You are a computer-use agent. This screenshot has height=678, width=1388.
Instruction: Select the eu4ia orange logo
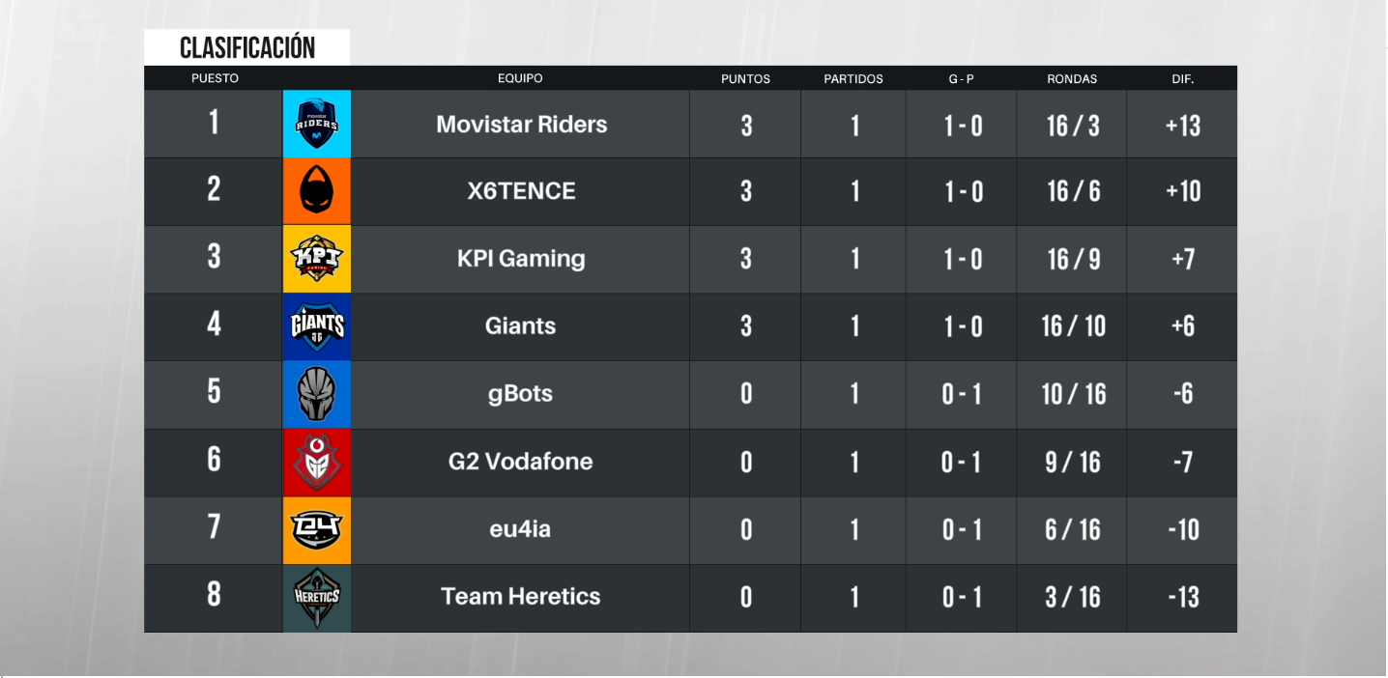click(317, 529)
